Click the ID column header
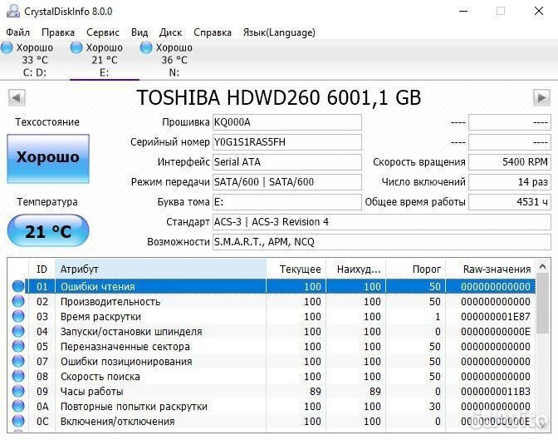 coord(42,269)
